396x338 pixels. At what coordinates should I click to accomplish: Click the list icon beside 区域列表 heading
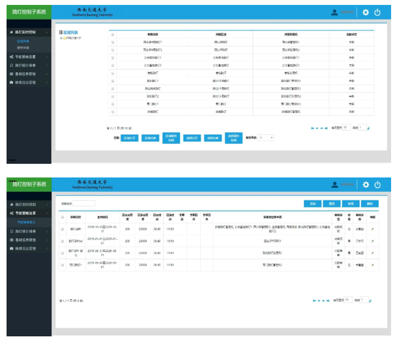[x=61, y=32]
